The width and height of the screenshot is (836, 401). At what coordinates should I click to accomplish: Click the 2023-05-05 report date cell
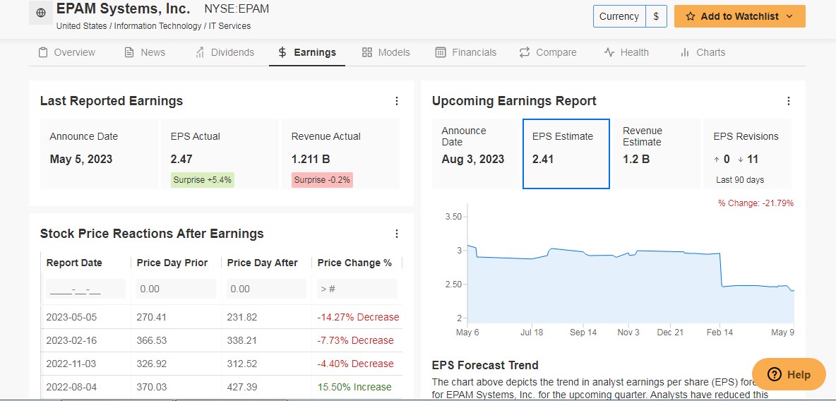(72, 317)
